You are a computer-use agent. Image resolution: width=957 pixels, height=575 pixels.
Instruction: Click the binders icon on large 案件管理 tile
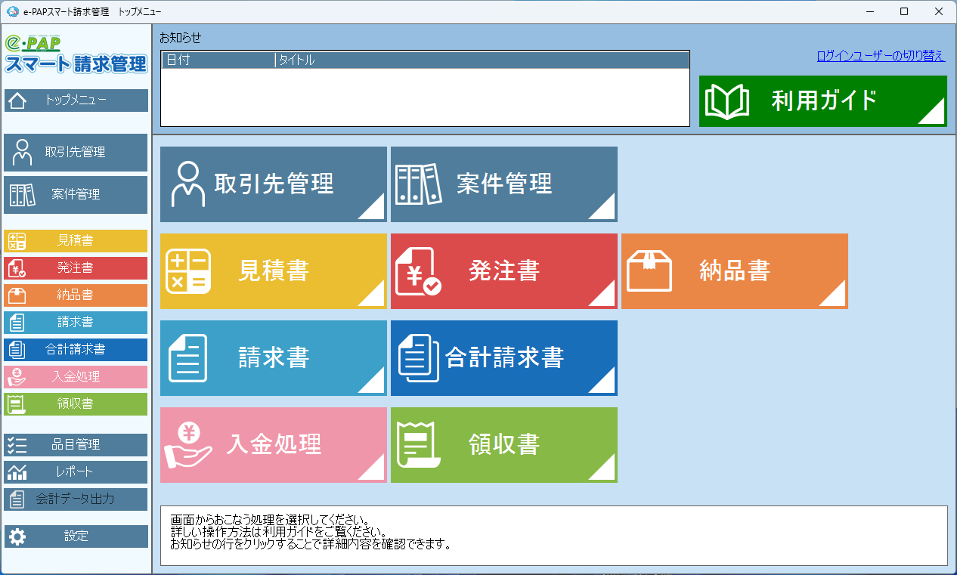click(419, 184)
